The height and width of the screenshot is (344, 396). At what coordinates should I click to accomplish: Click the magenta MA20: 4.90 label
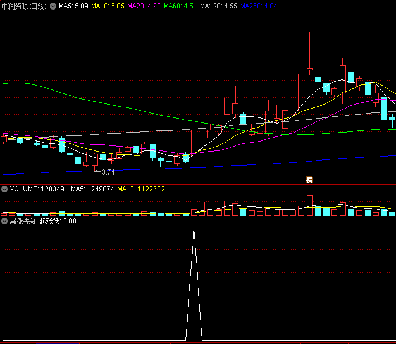click(144, 6)
